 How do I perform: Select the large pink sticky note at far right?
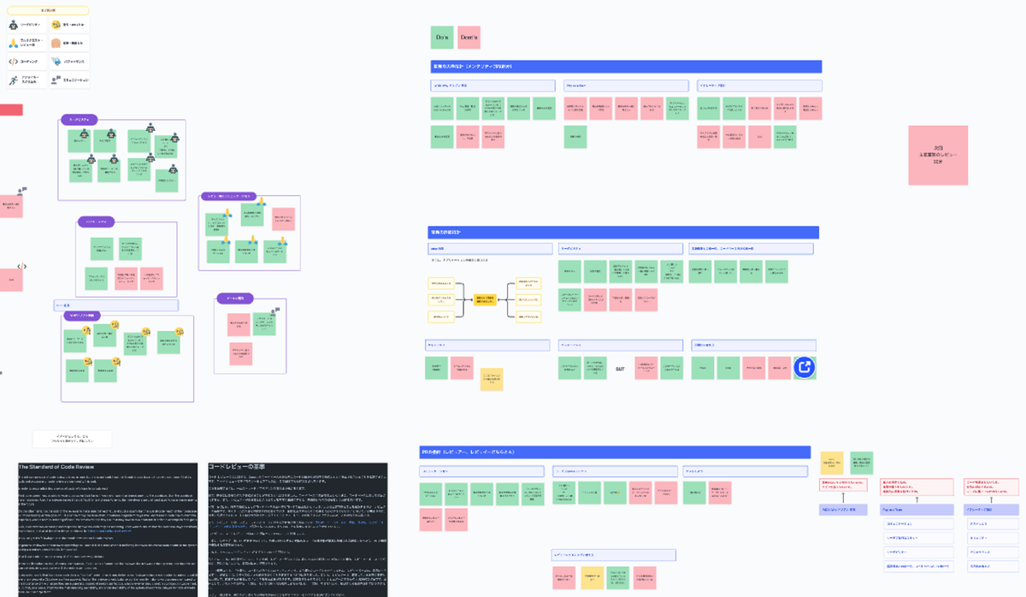coord(938,155)
